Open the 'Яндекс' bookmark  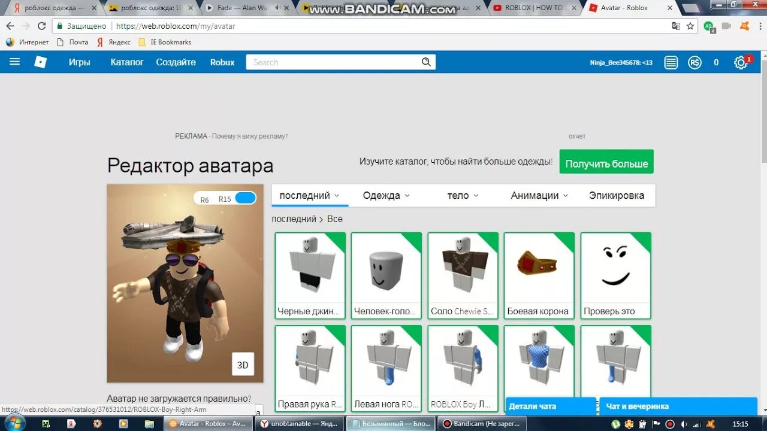point(113,42)
